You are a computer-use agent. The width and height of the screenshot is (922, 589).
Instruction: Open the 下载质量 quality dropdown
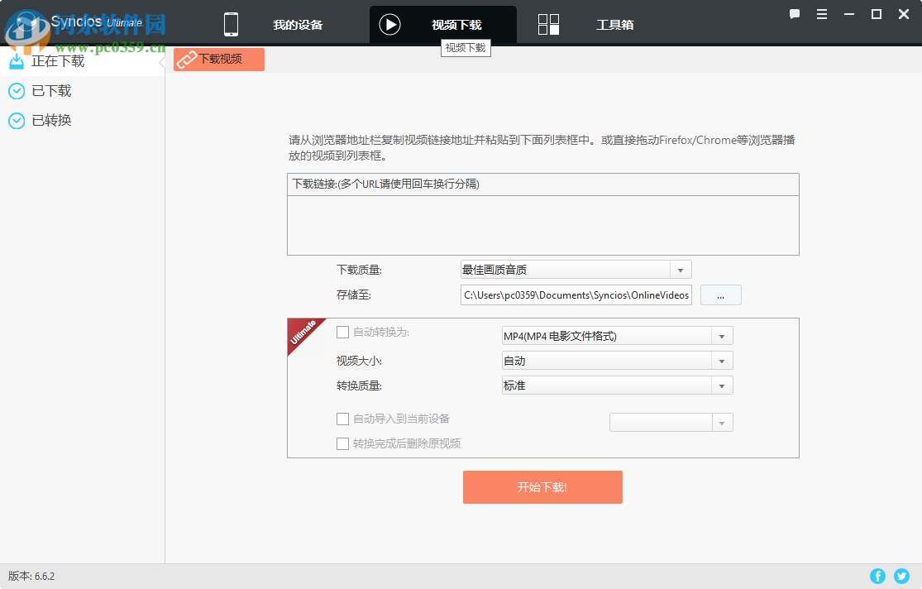pos(681,269)
